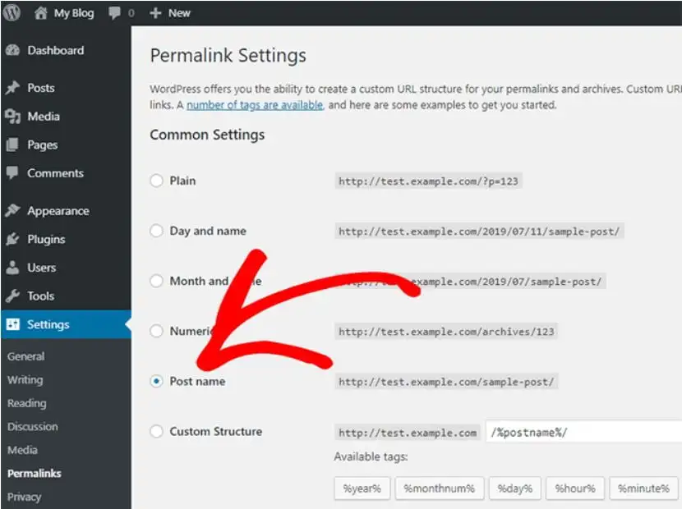
Task: Click the Plugins plug icon
Action: [12, 239]
